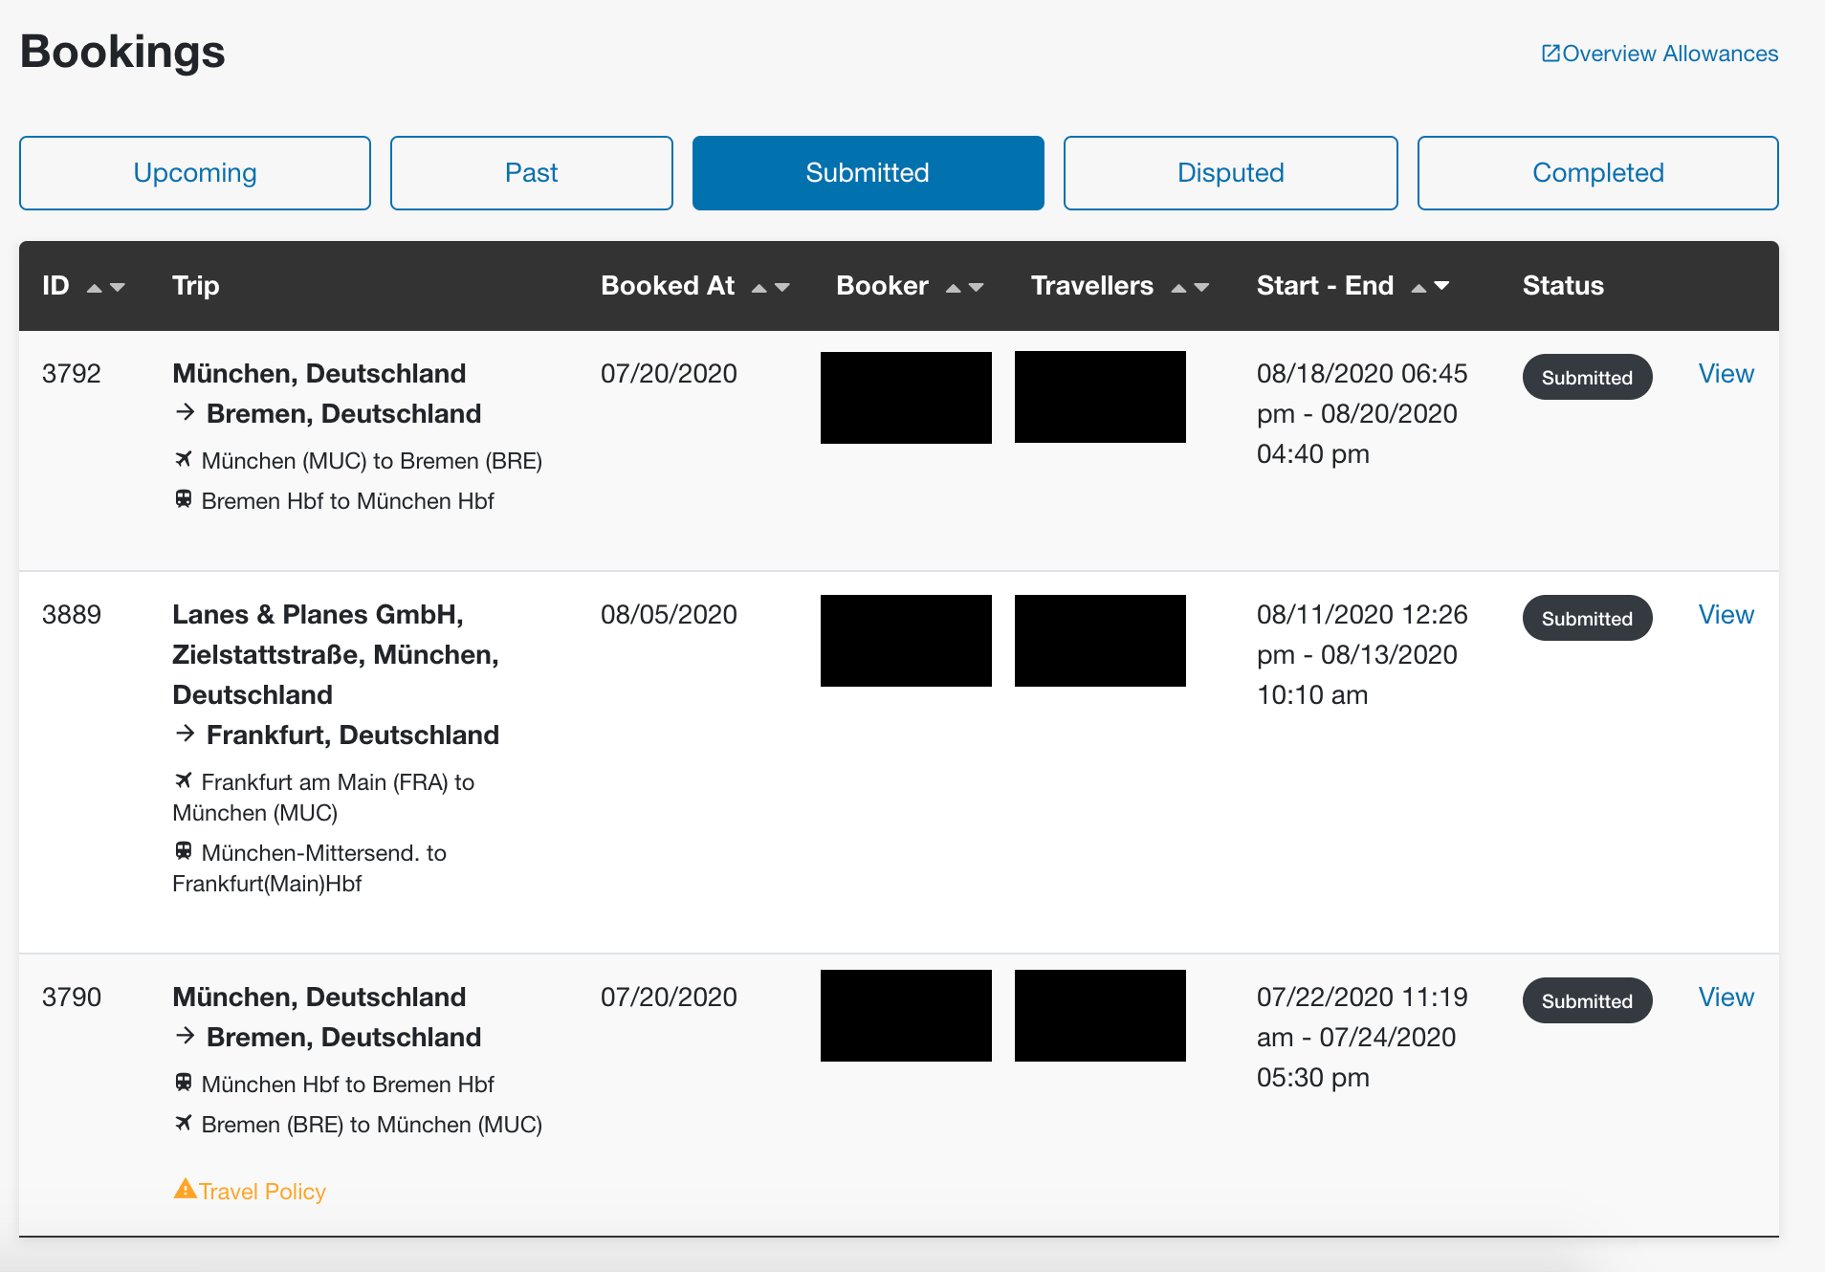This screenshot has height=1272, width=1825.
Task: Click the 08/18/2020 06:45 pm start-end time
Action: coord(1362,414)
